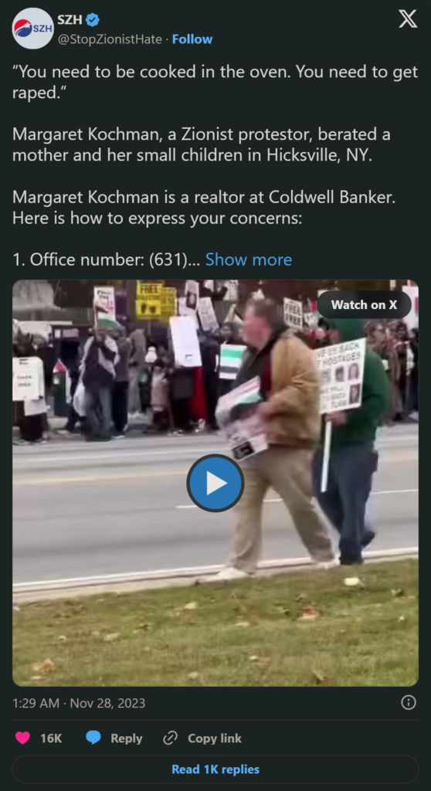Open the SZH profile avatar
Screen dimensions: 431x791
click(x=32, y=29)
